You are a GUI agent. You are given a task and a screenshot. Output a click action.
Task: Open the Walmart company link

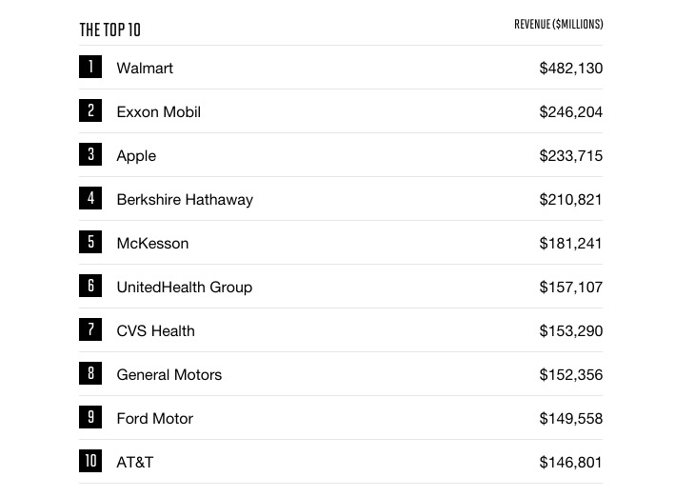tap(145, 69)
